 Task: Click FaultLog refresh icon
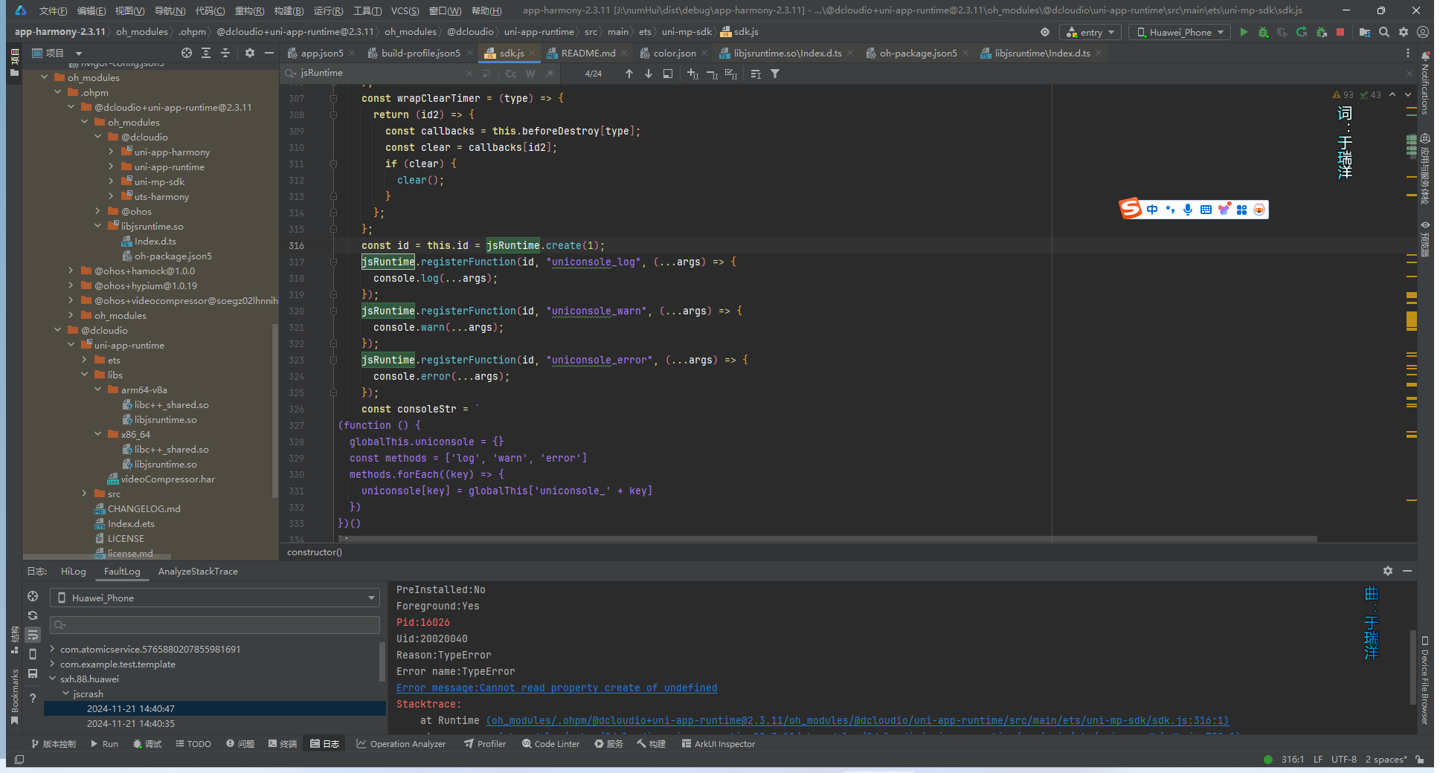tap(33, 615)
